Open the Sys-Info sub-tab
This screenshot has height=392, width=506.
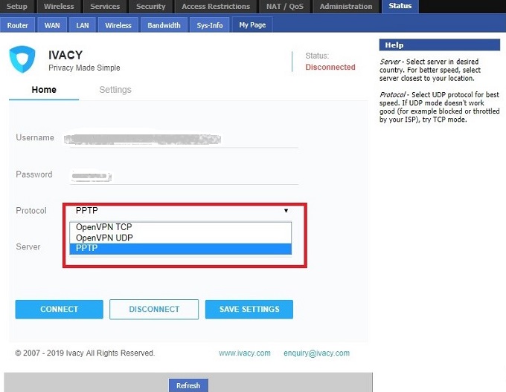pos(210,25)
